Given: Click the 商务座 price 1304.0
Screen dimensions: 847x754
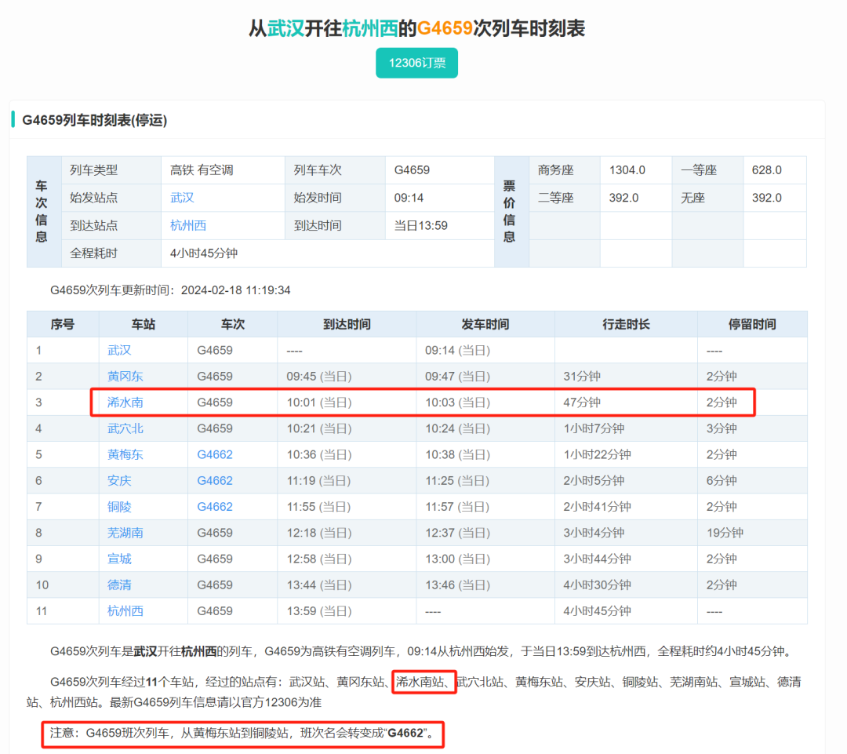Looking at the screenshot, I should pyautogui.click(x=627, y=170).
